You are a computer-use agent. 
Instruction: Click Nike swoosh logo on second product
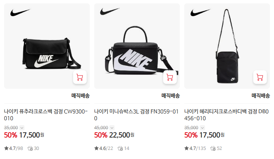(x=110, y=11)
